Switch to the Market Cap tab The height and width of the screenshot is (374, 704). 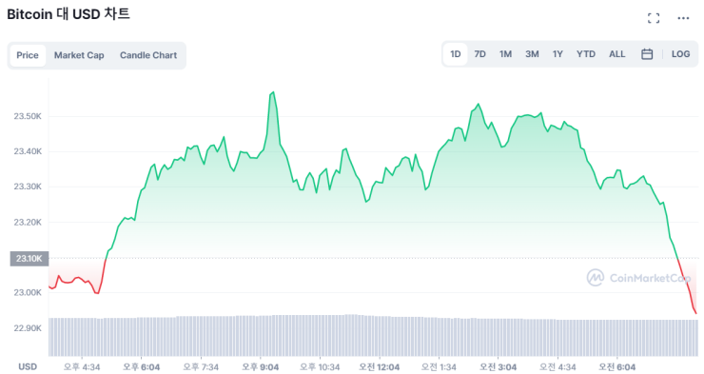pos(79,55)
